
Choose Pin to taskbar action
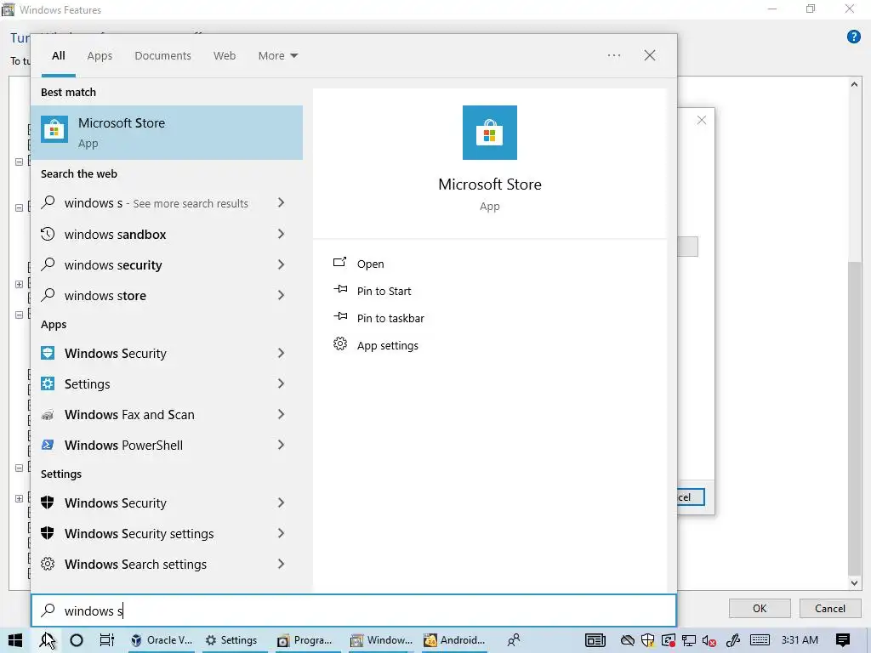click(390, 318)
